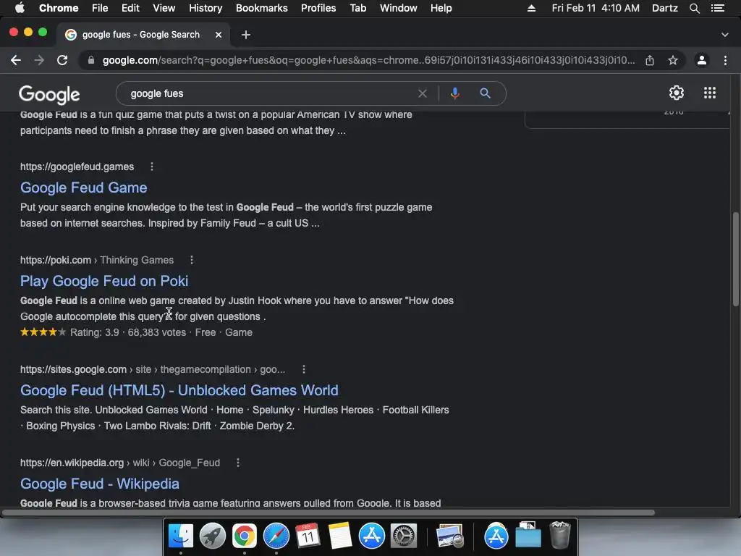Close the google fues search tab
The height and width of the screenshot is (556, 741).
coord(219,35)
